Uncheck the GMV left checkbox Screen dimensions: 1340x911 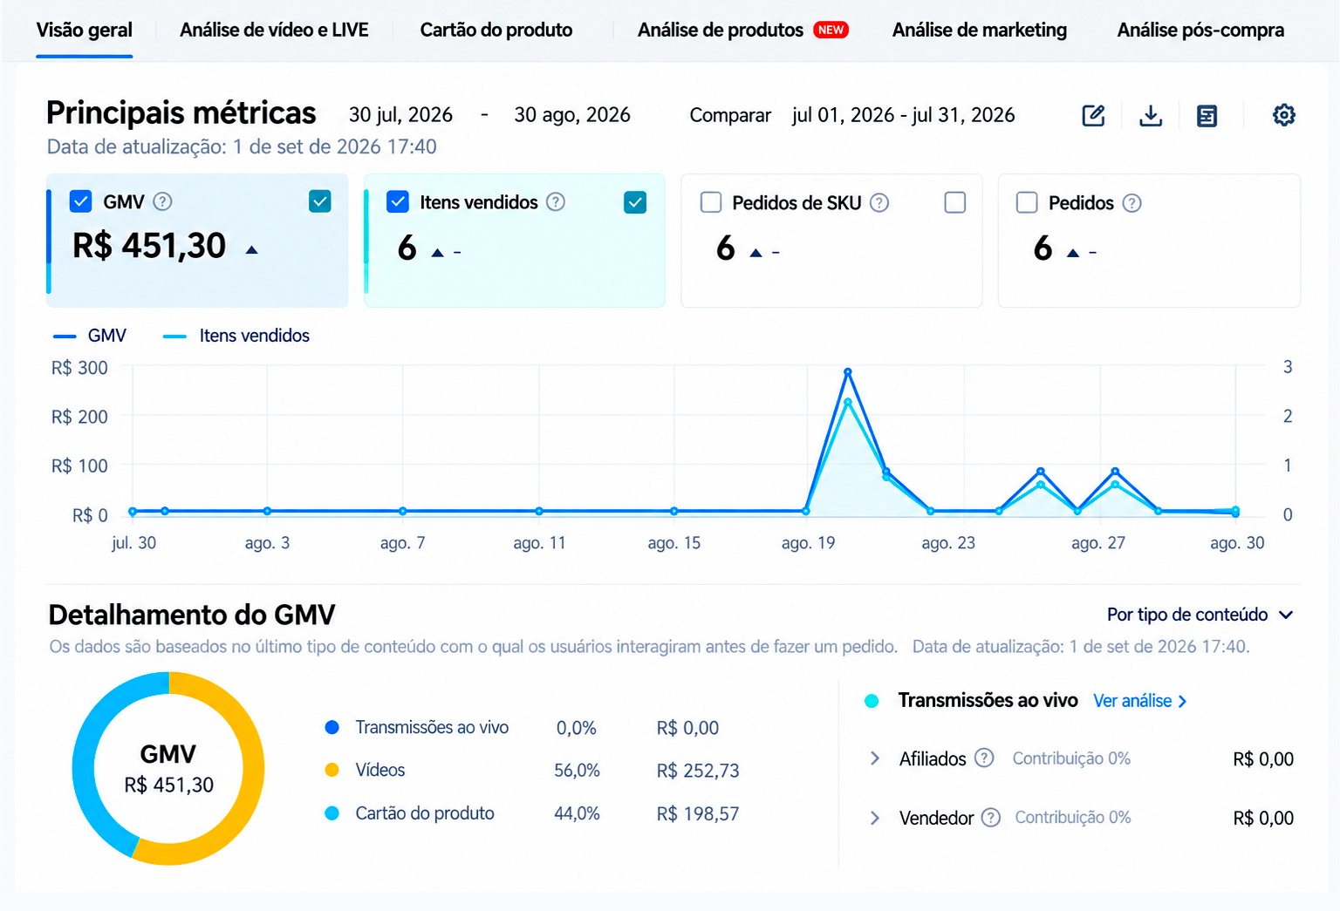point(80,201)
